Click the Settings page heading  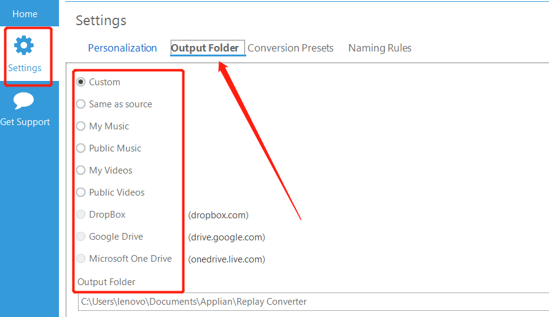tap(101, 21)
